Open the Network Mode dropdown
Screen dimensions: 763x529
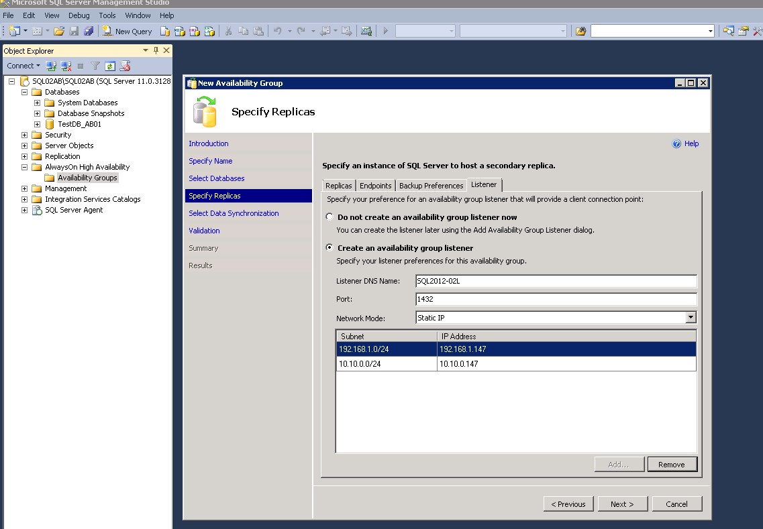(691, 318)
